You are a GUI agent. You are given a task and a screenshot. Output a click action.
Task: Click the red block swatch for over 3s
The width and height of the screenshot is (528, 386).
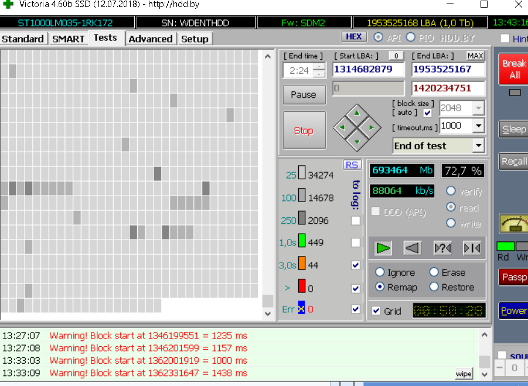click(302, 286)
